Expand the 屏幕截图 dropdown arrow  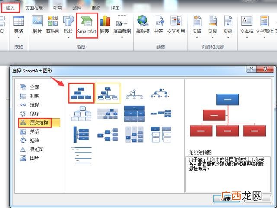coord(122,38)
